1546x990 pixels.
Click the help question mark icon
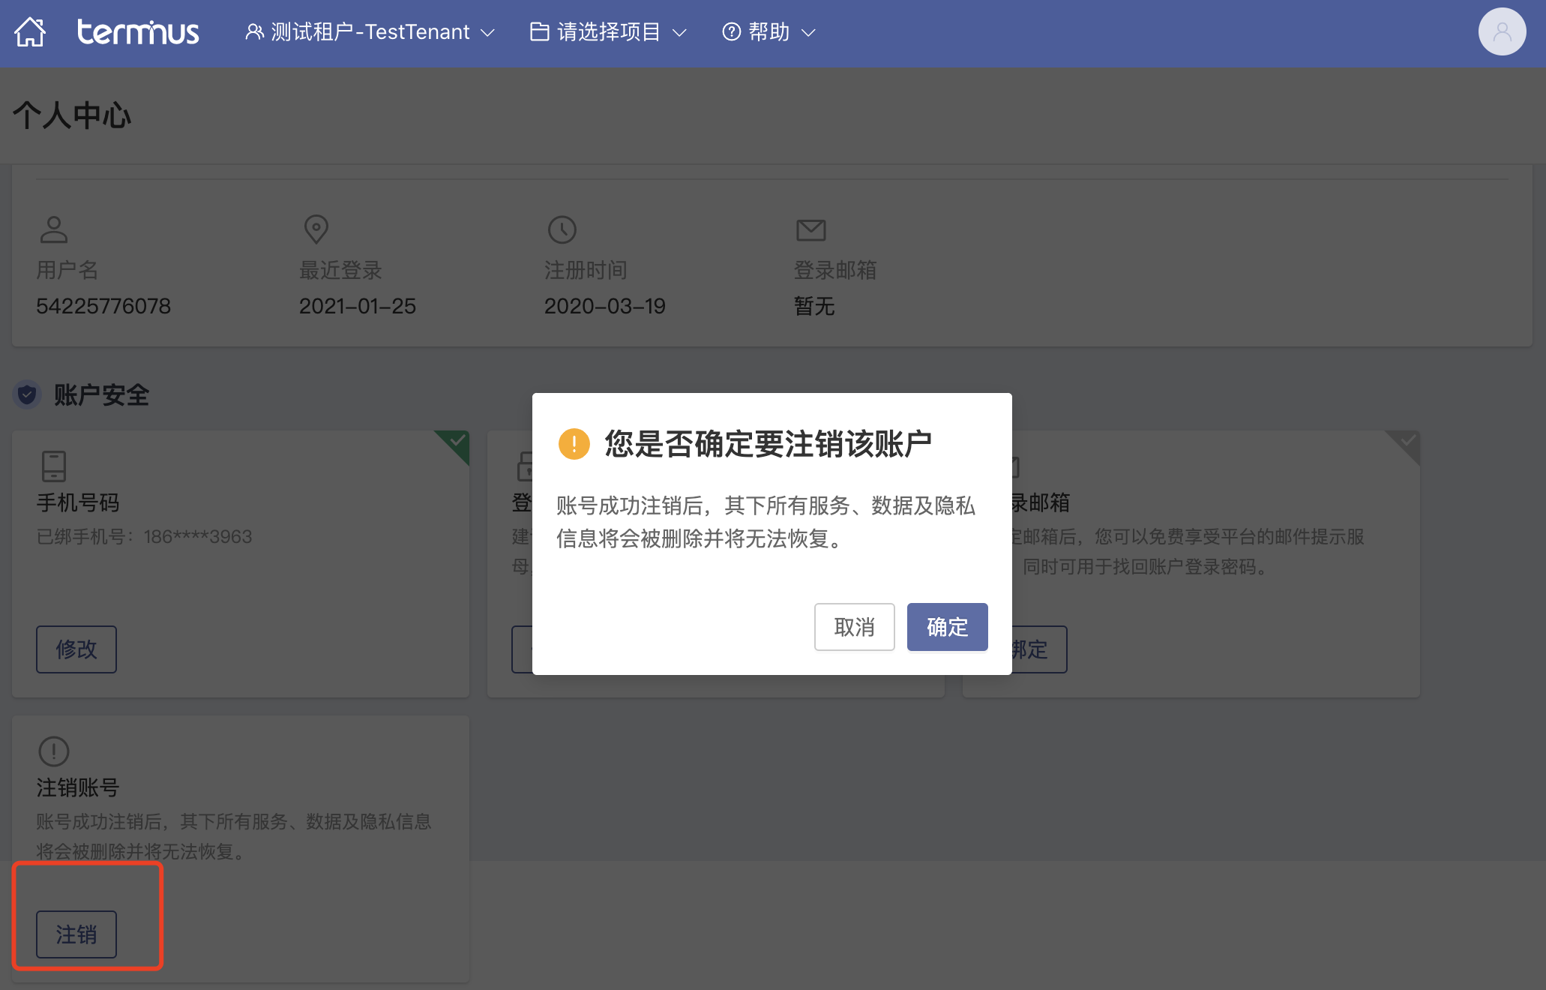tap(731, 31)
